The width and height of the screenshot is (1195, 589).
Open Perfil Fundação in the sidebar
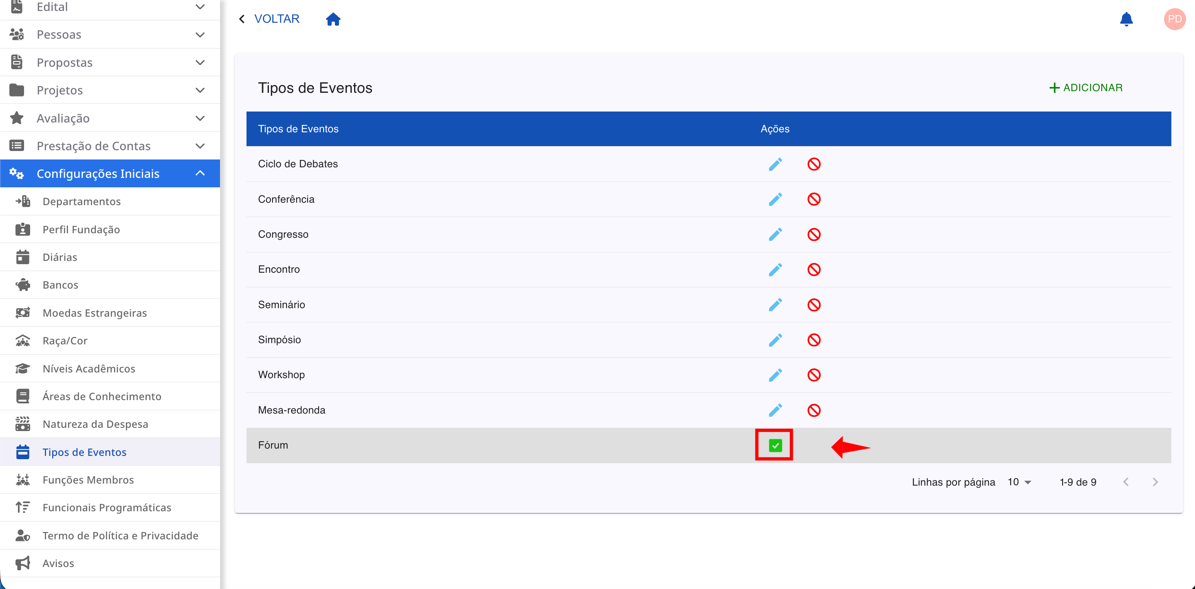click(x=110, y=230)
